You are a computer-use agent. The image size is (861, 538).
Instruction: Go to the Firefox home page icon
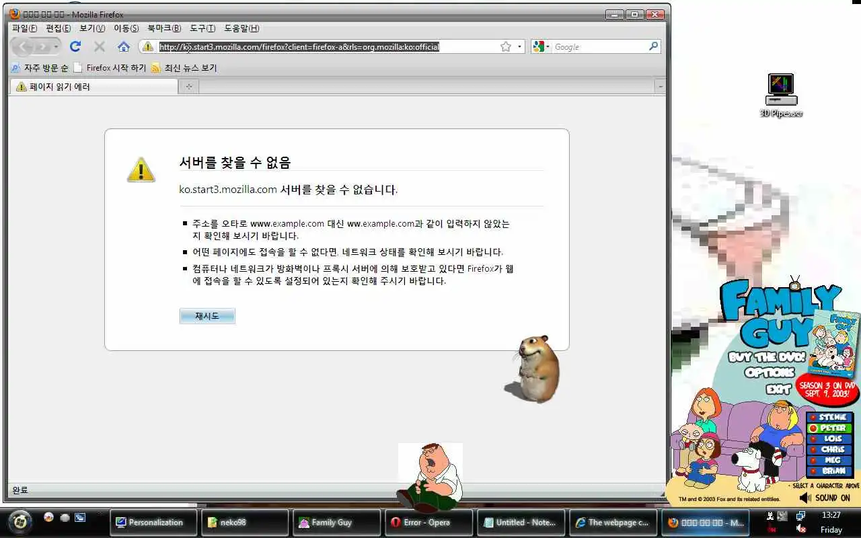click(124, 46)
